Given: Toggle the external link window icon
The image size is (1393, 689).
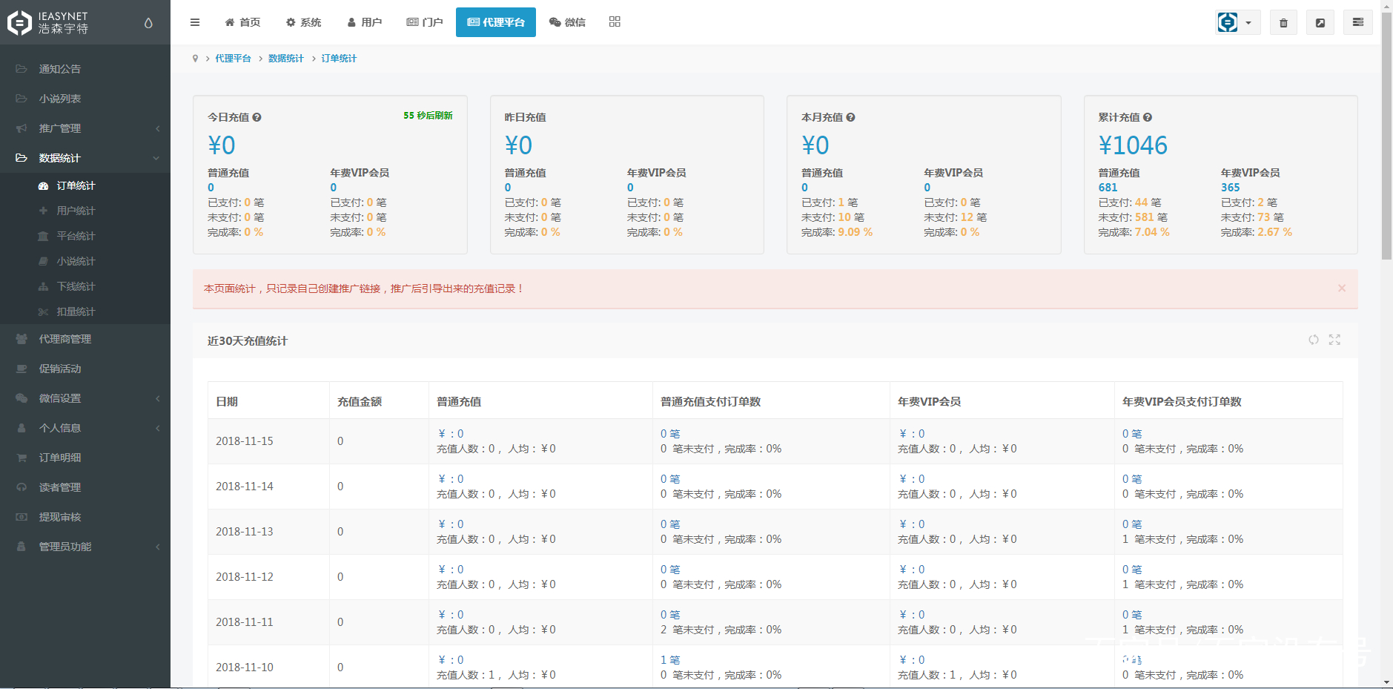Looking at the screenshot, I should click(x=1320, y=22).
